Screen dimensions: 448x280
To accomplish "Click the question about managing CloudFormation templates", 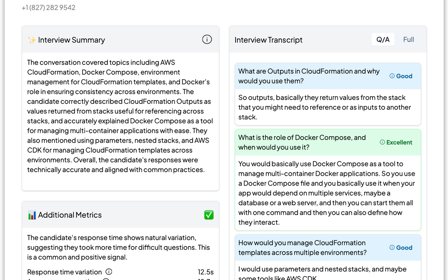I will 302,248.
